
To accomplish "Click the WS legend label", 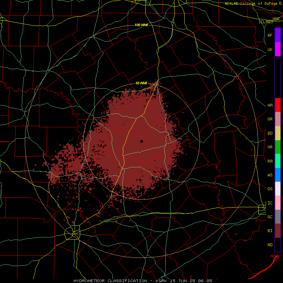I will (270, 175).
